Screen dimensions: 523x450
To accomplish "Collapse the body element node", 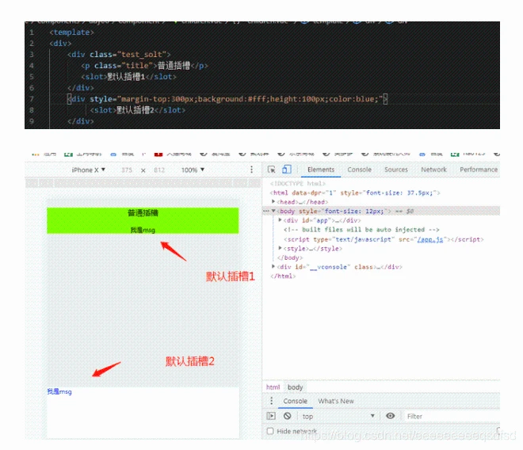I will [273, 211].
